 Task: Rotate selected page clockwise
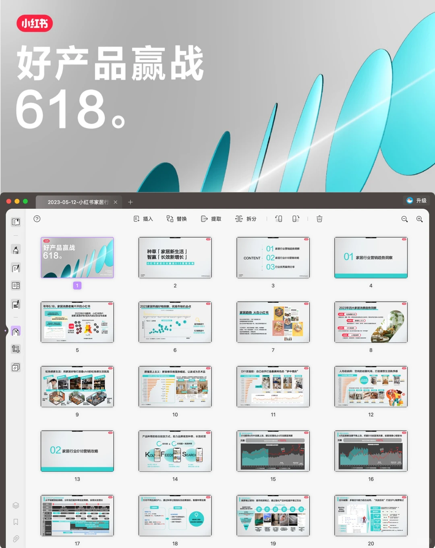tap(296, 219)
